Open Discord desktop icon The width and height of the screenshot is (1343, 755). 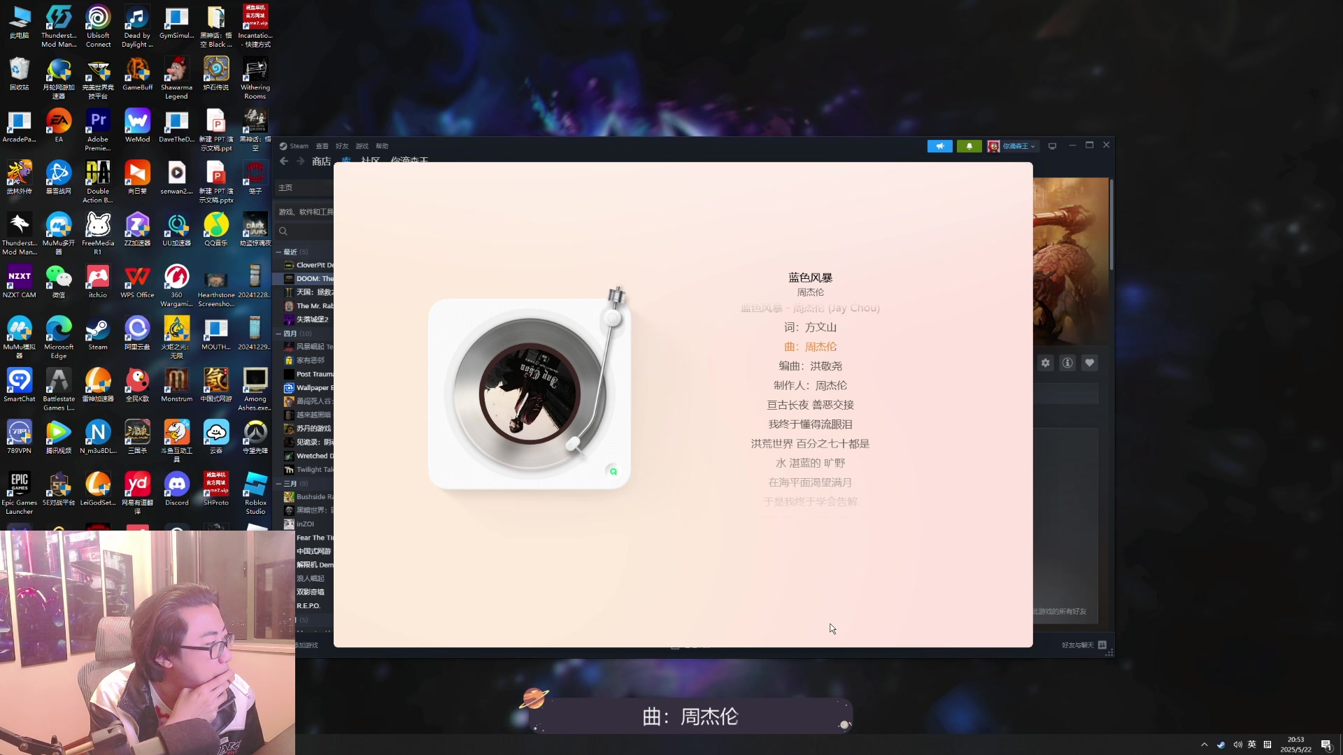(x=176, y=489)
